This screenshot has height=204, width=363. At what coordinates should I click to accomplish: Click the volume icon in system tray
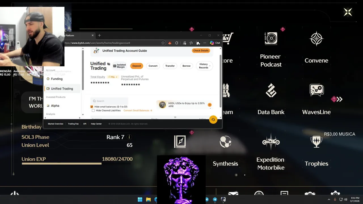click(x=346, y=199)
